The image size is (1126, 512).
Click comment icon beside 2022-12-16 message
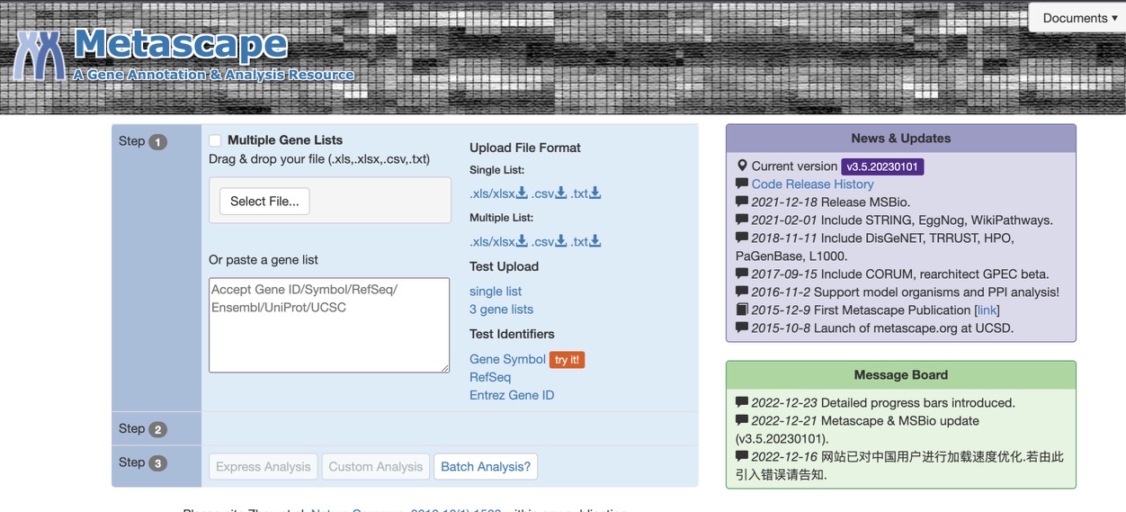point(742,456)
